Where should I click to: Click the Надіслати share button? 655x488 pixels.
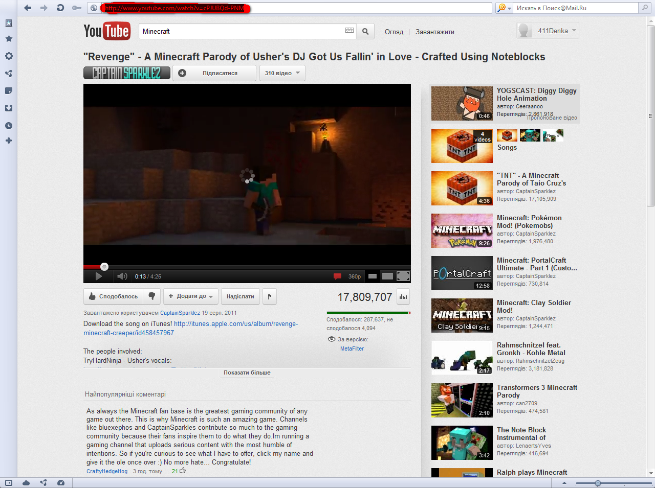coord(241,296)
